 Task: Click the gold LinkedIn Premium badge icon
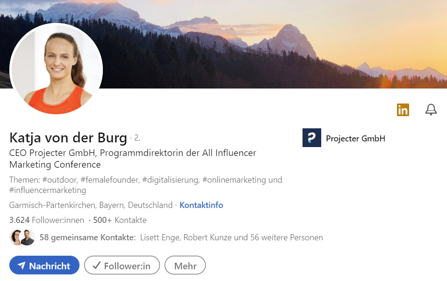(x=403, y=110)
